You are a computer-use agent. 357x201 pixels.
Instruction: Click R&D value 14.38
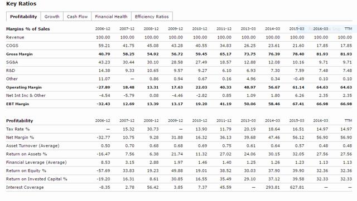(x=104, y=71)
